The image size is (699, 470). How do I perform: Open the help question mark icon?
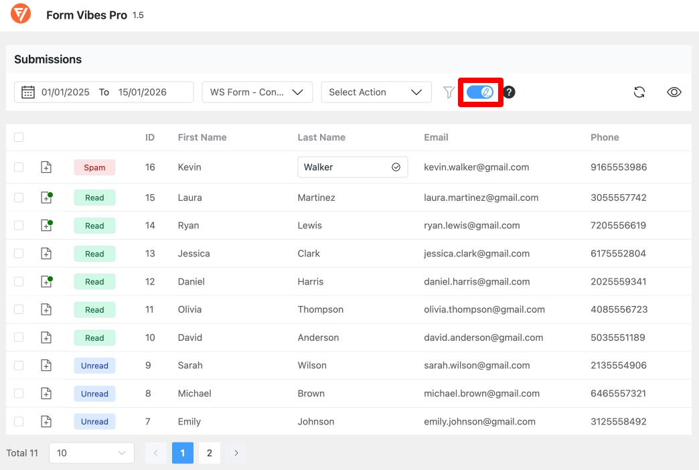tap(508, 92)
